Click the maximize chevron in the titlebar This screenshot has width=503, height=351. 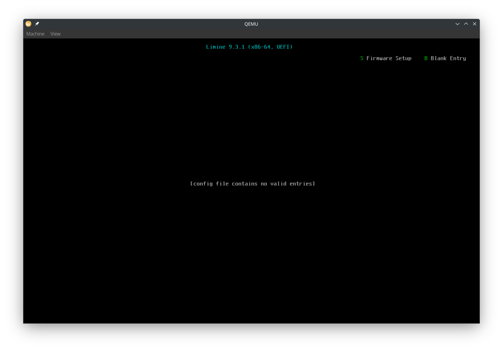click(x=466, y=24)
